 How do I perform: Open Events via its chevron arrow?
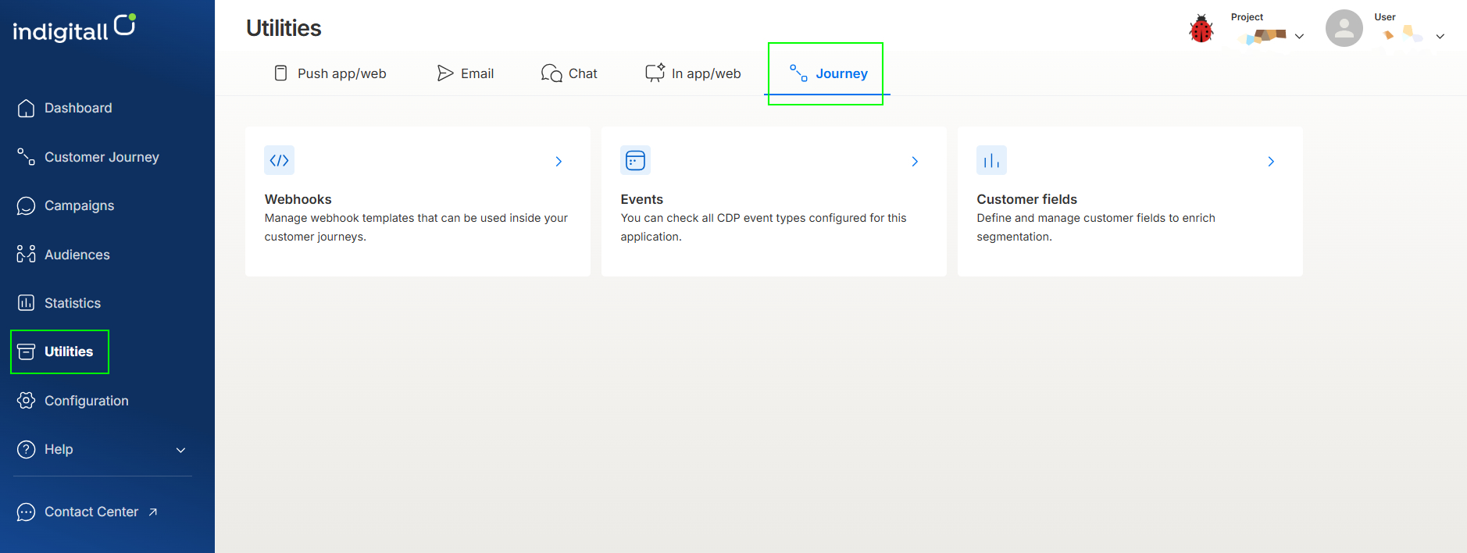click(x=915, y=161)
